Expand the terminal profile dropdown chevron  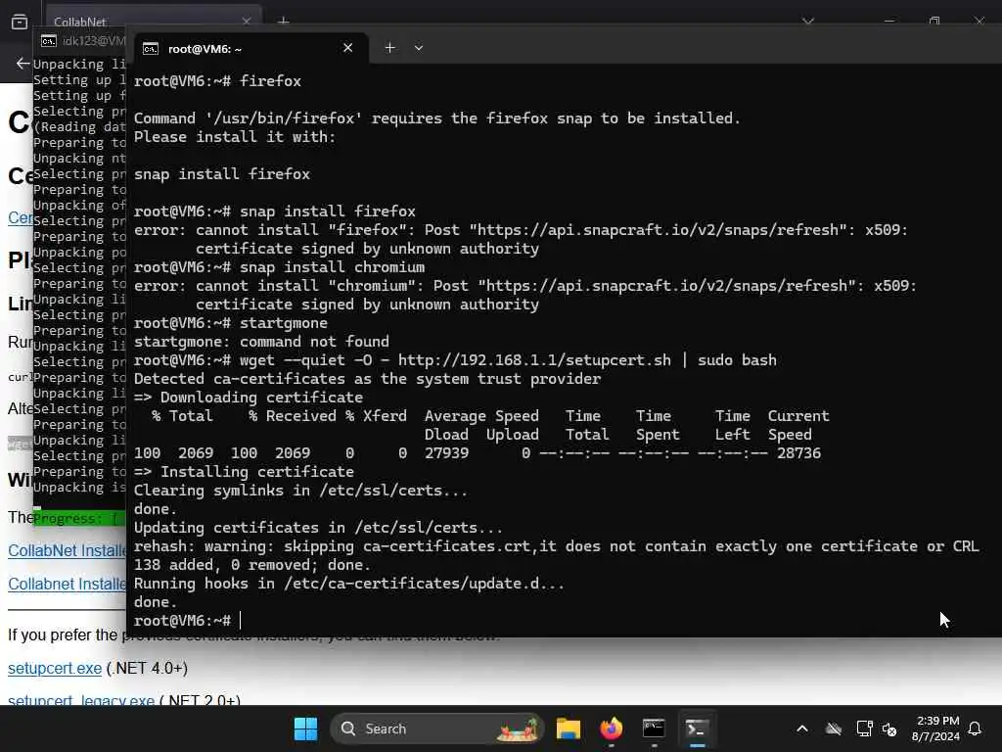coord(419,48)
